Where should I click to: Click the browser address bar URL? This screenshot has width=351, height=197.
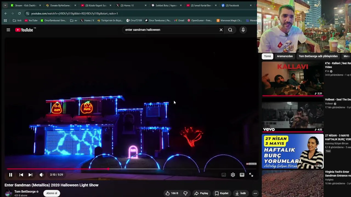(75, 13)
